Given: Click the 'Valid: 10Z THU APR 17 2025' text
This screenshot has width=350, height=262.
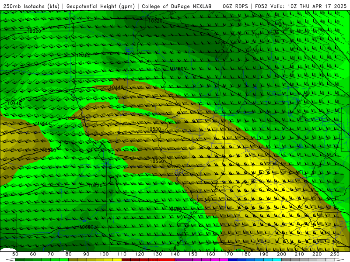Looking at the screenshot, I should click(308, 7).
